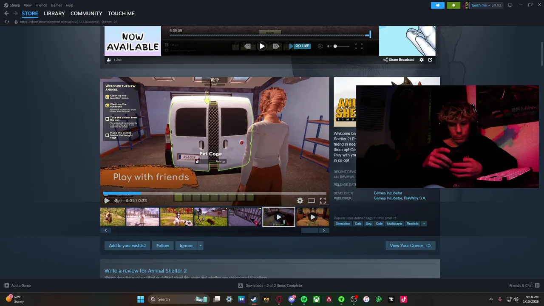
Task: Select the white dog in snow thumbnail
Action: [x=143, y=217]
